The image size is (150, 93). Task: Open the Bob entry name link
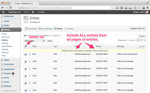coord(34,54)
